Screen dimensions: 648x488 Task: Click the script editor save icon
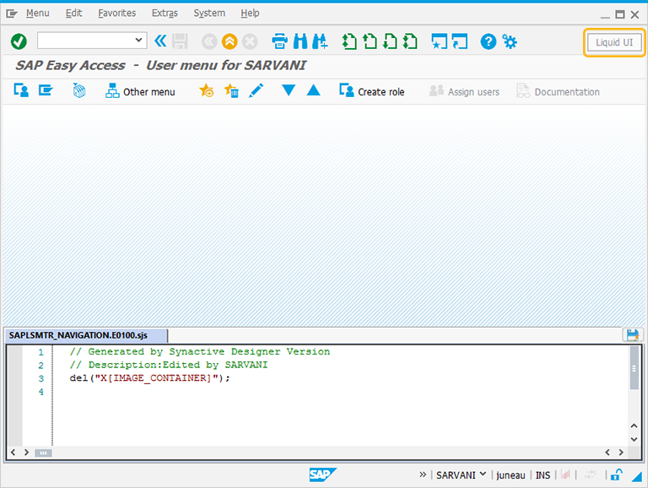(632, 335)
